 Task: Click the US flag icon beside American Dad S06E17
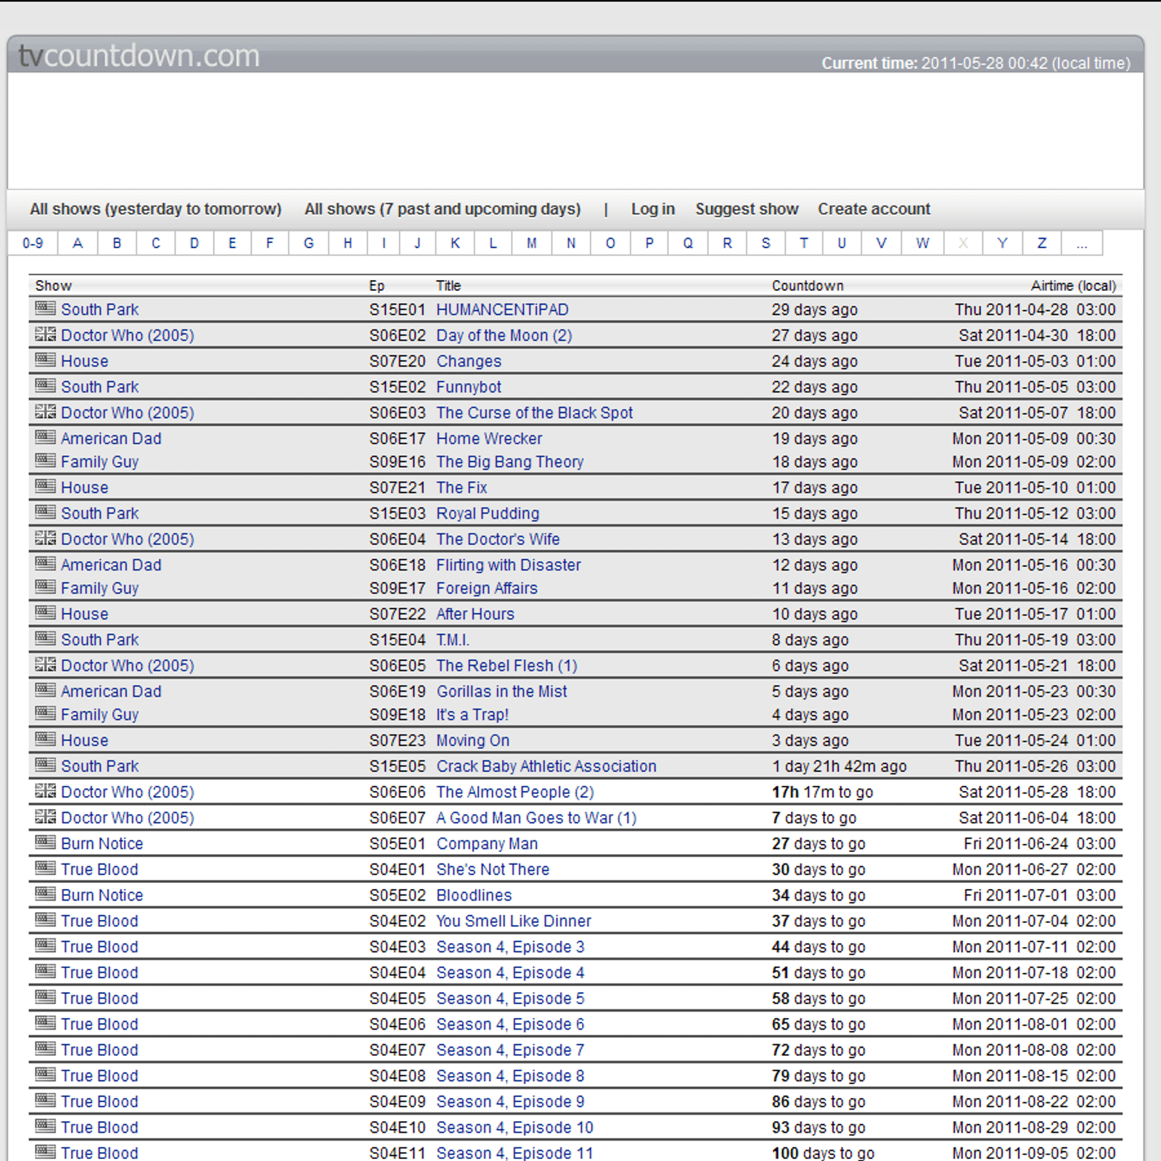click(x=45, y=437)
